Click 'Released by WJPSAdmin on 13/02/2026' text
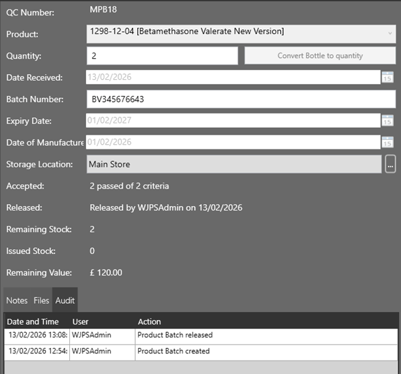 (166, 207)
